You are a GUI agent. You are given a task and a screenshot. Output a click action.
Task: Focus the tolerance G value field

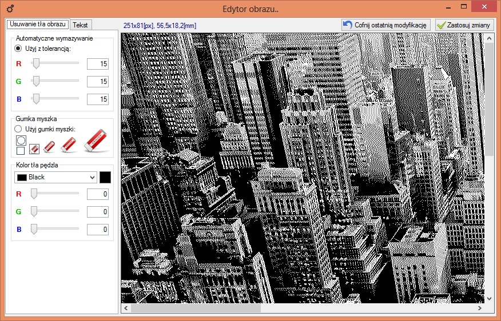(98, 81)
